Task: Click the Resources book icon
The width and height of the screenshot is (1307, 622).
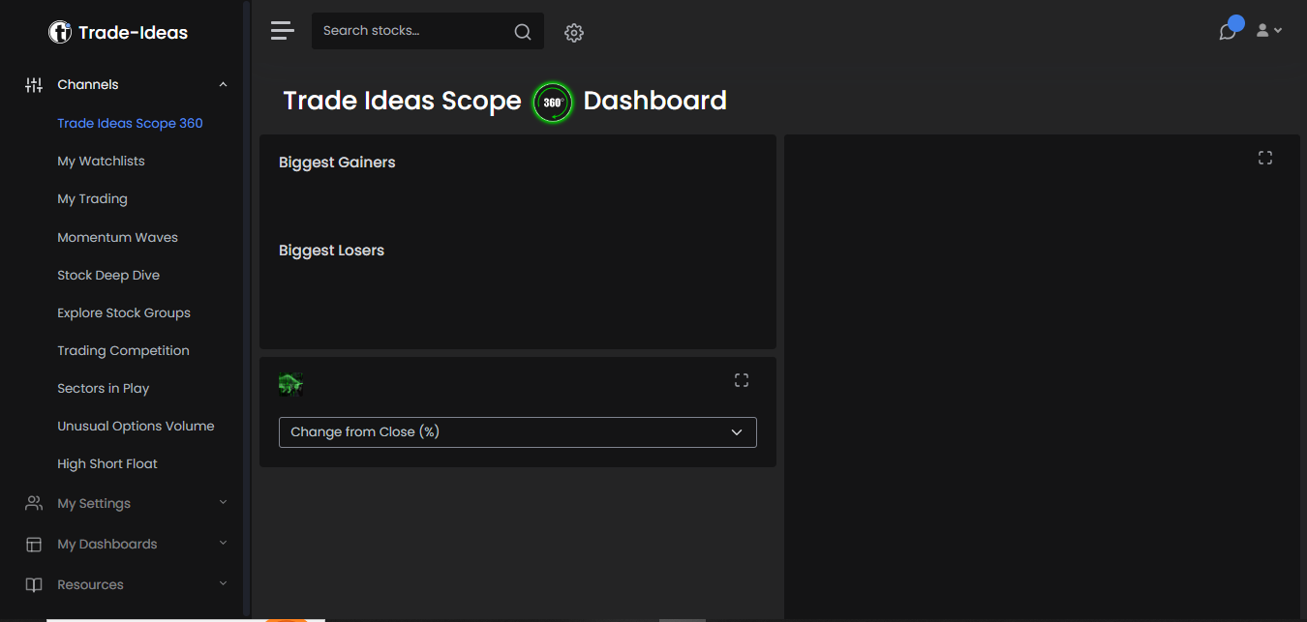Action: click(x=34, y=585)
